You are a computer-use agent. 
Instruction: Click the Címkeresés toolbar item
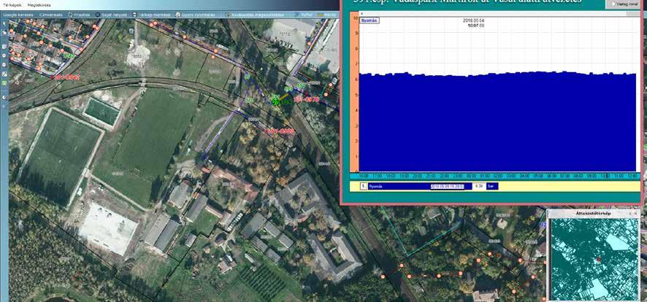tap(51, 15)
